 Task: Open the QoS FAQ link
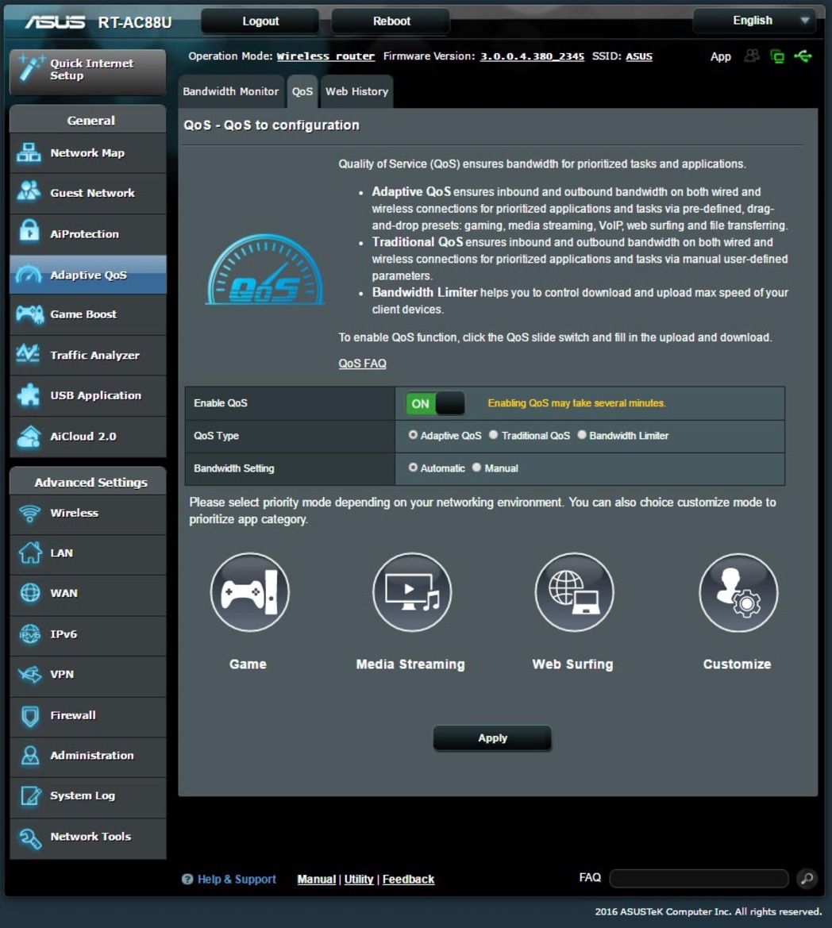click(x=362, y=364)
